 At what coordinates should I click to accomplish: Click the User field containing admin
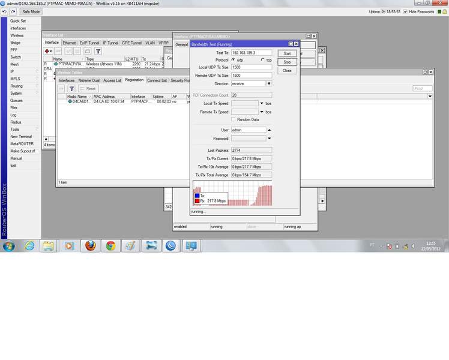pyautogui.click(x=249, y=130)
